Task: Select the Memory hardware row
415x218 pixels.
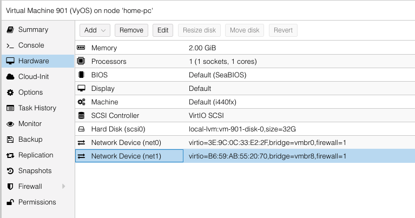Action: (x=104, y=48)
